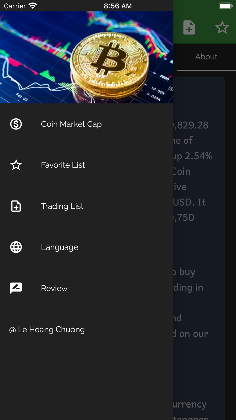Tap the Favorite List star icon
Viewport: 236px width, 420px height.
(16, 165)
